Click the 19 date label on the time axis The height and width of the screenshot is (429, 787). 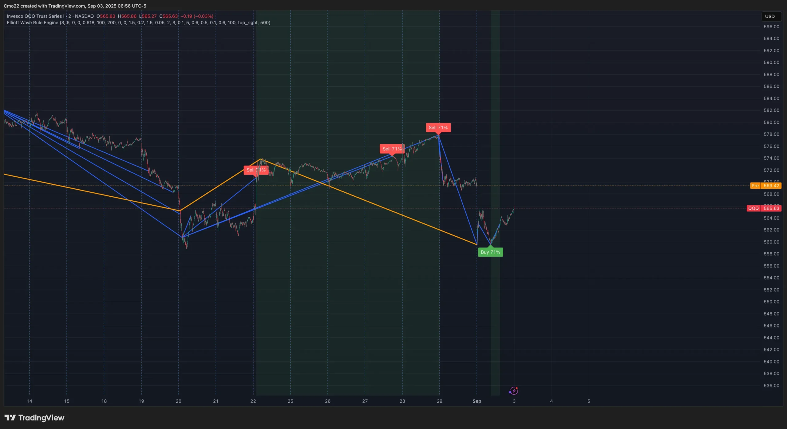point(141,401)
